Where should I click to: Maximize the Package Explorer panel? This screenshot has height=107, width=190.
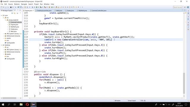coord(20,10)
